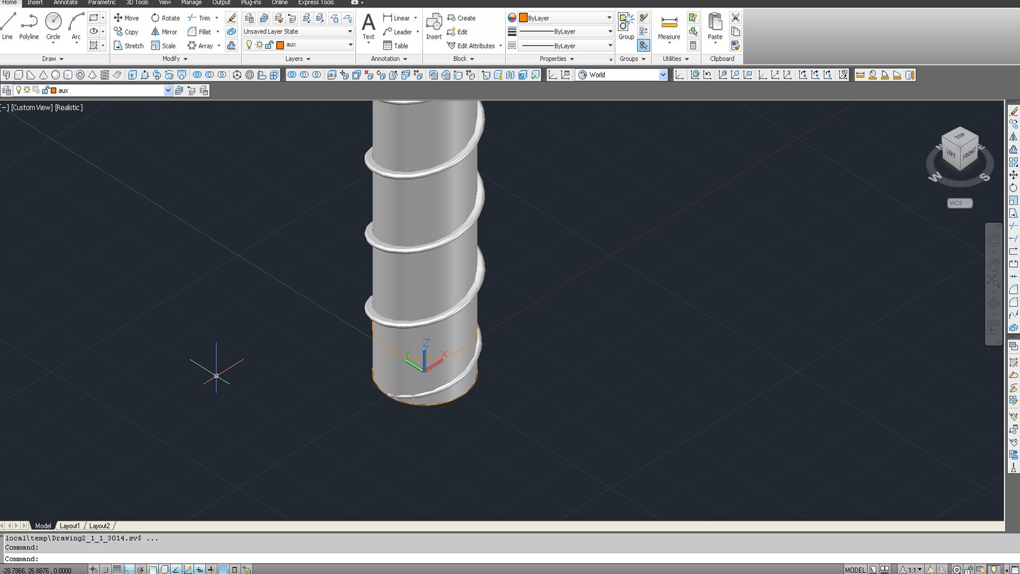This screenshot has height=574, width=1020.
Task: Choose the Scale tool
Action: (x=163, y=46)
